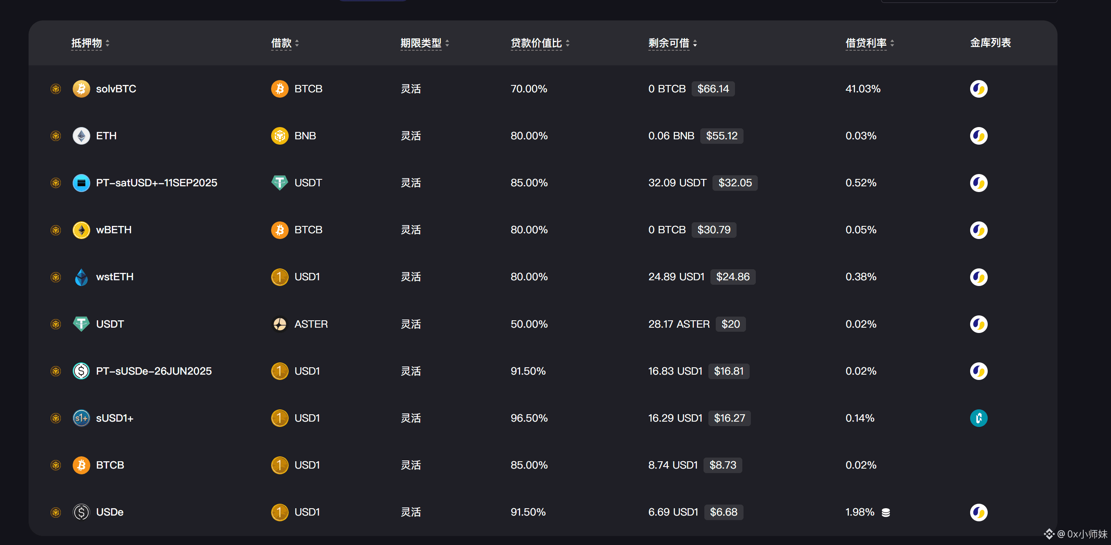This screenshot has width=1111, height=545.
Task: Open the solvBTC row vault icon
Action: pos(978,89)
